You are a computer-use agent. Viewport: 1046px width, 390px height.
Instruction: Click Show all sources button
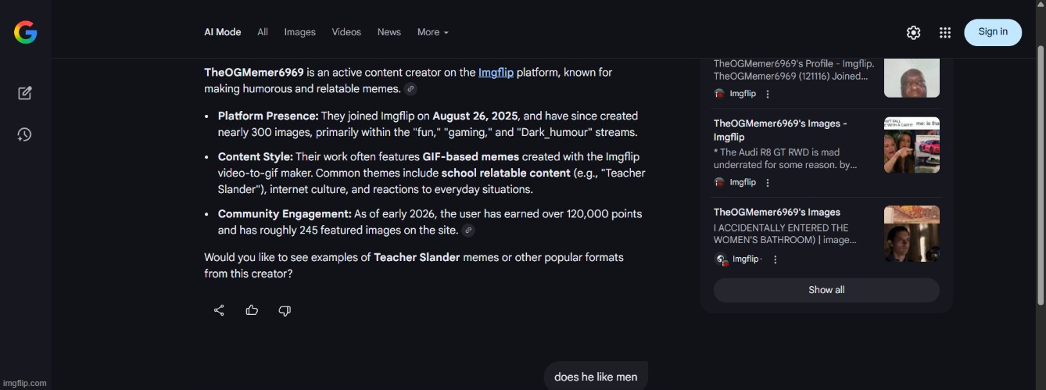[x=826, y=290]
